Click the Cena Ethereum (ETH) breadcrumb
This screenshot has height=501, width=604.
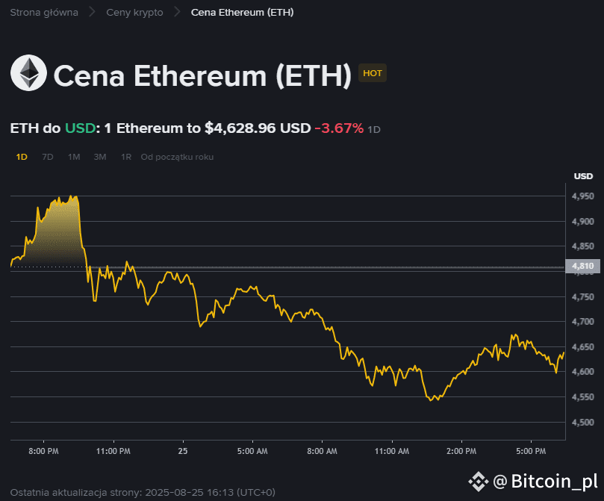242,12
